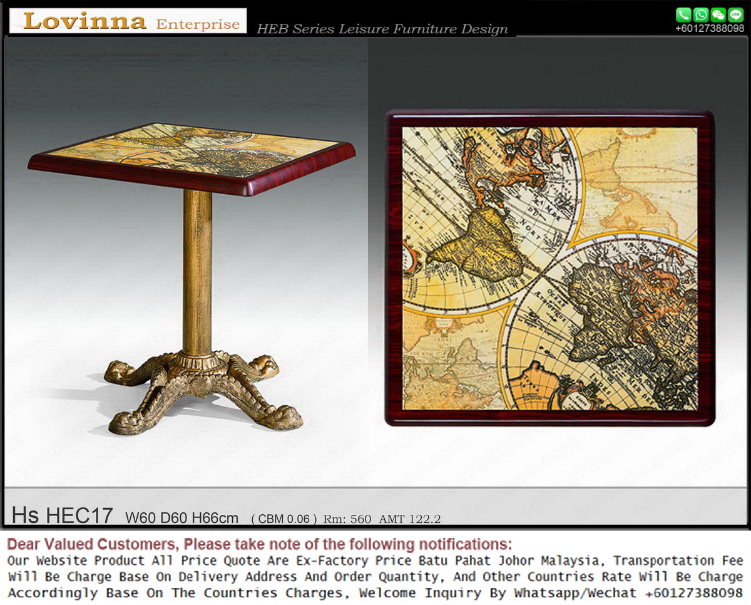Open the world map tabletop close-up image
This screenshot has height=605, width=751.
(x=550, y=268)
